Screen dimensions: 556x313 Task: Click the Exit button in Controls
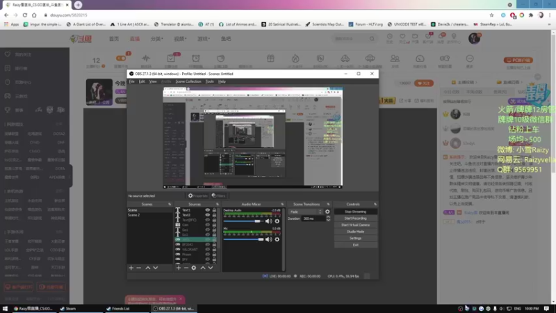(355, 245)
